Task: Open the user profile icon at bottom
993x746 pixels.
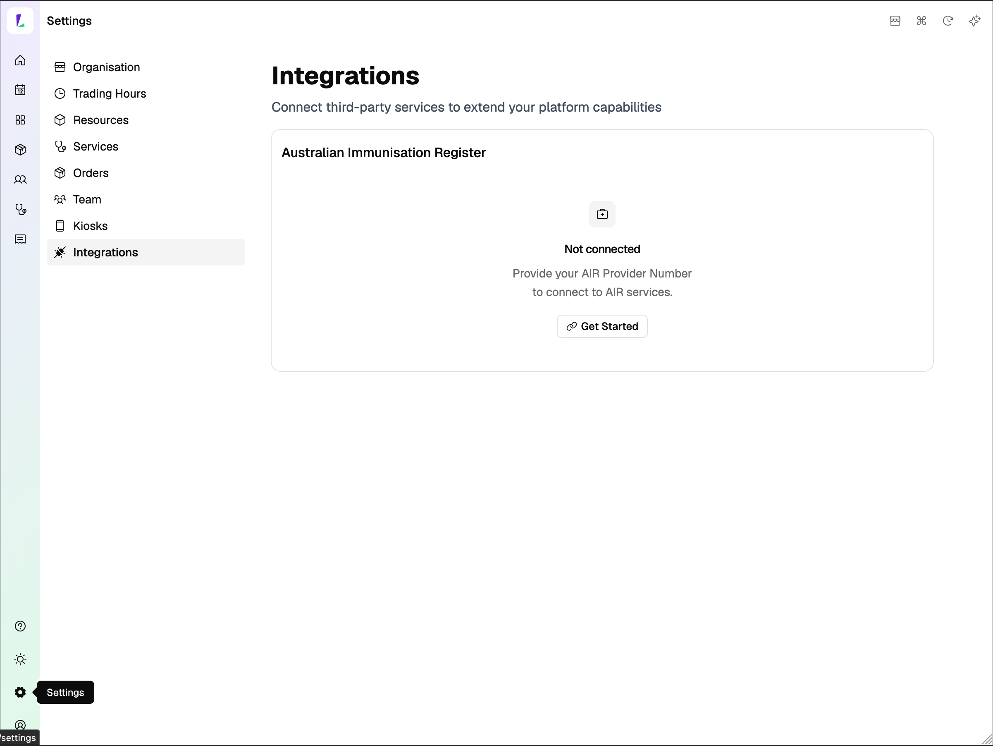Action: point(20,725)
